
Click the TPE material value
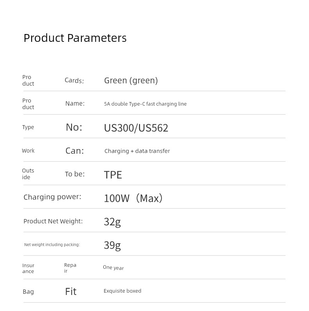(x=113, y=175)
